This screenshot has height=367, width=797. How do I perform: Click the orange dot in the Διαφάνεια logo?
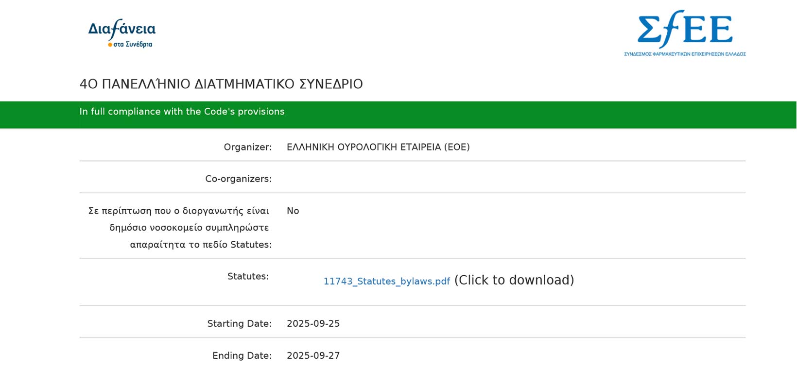click(110, 45)
